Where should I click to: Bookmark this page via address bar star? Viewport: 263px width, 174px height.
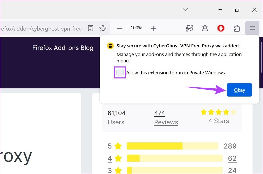[103, 28]
